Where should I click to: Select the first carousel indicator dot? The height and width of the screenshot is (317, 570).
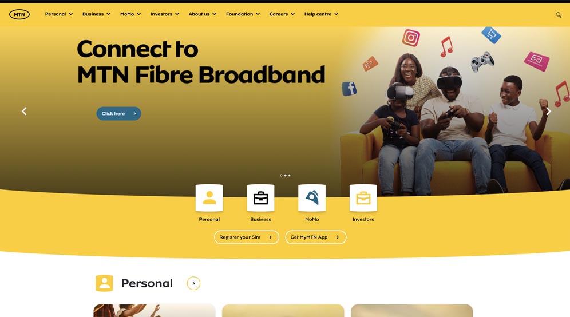[281, 175]
